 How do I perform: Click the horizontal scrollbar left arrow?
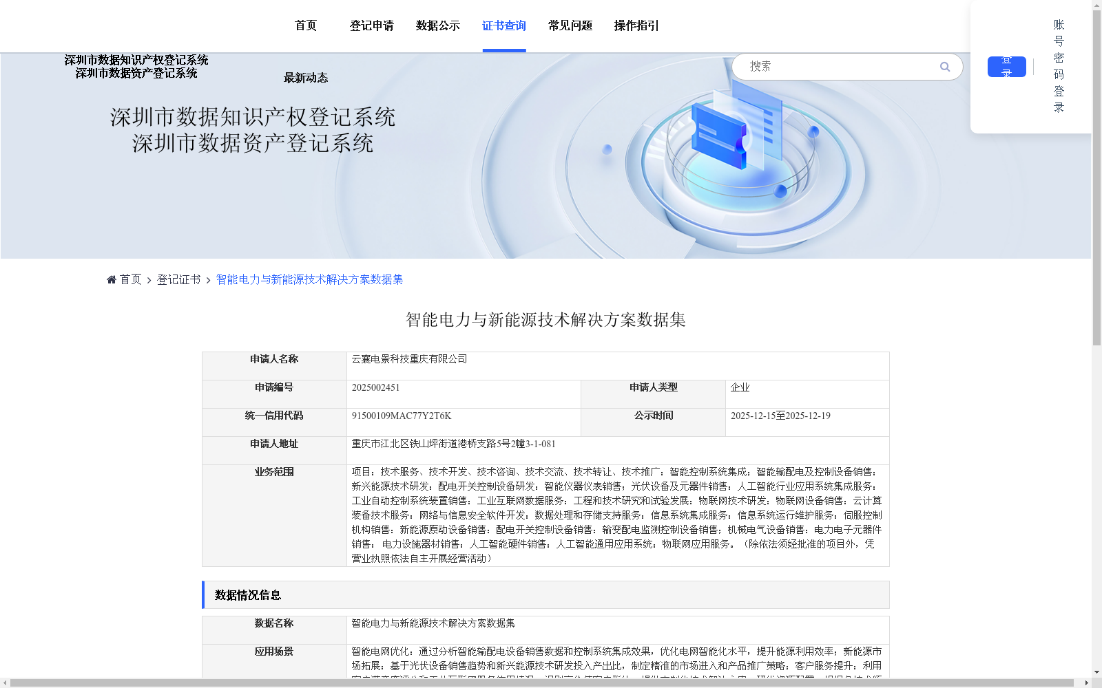pos(5,683)
